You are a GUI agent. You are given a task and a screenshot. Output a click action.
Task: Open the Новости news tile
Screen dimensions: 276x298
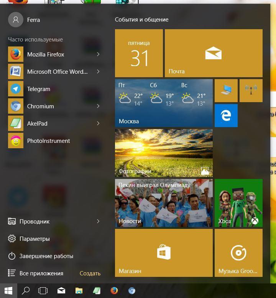click(164, 203)
